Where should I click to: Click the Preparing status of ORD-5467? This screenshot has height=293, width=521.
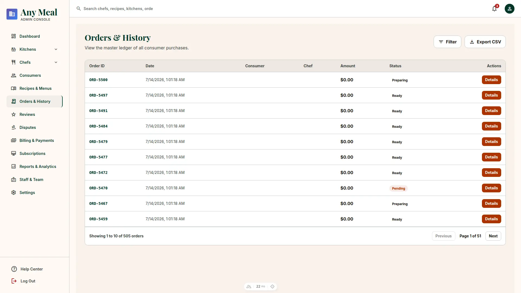400,204
